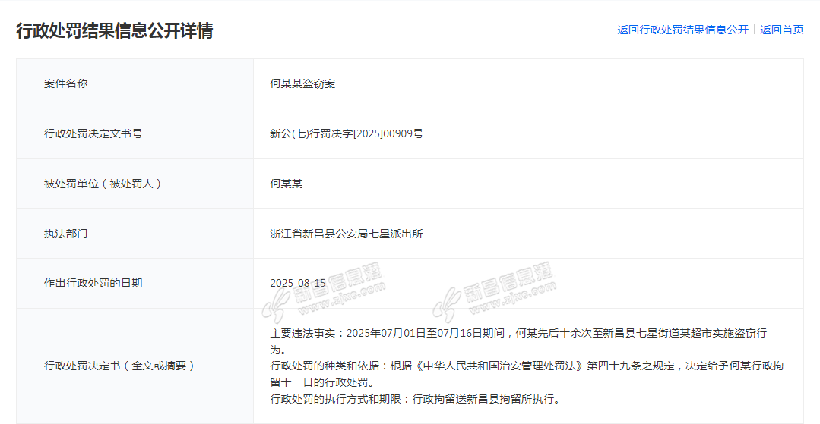The width and height of the screenshot is (820, 424).
Task: Click the 行政处罚的种类和依据 paragraph
Action: click(x=526, y=366)
